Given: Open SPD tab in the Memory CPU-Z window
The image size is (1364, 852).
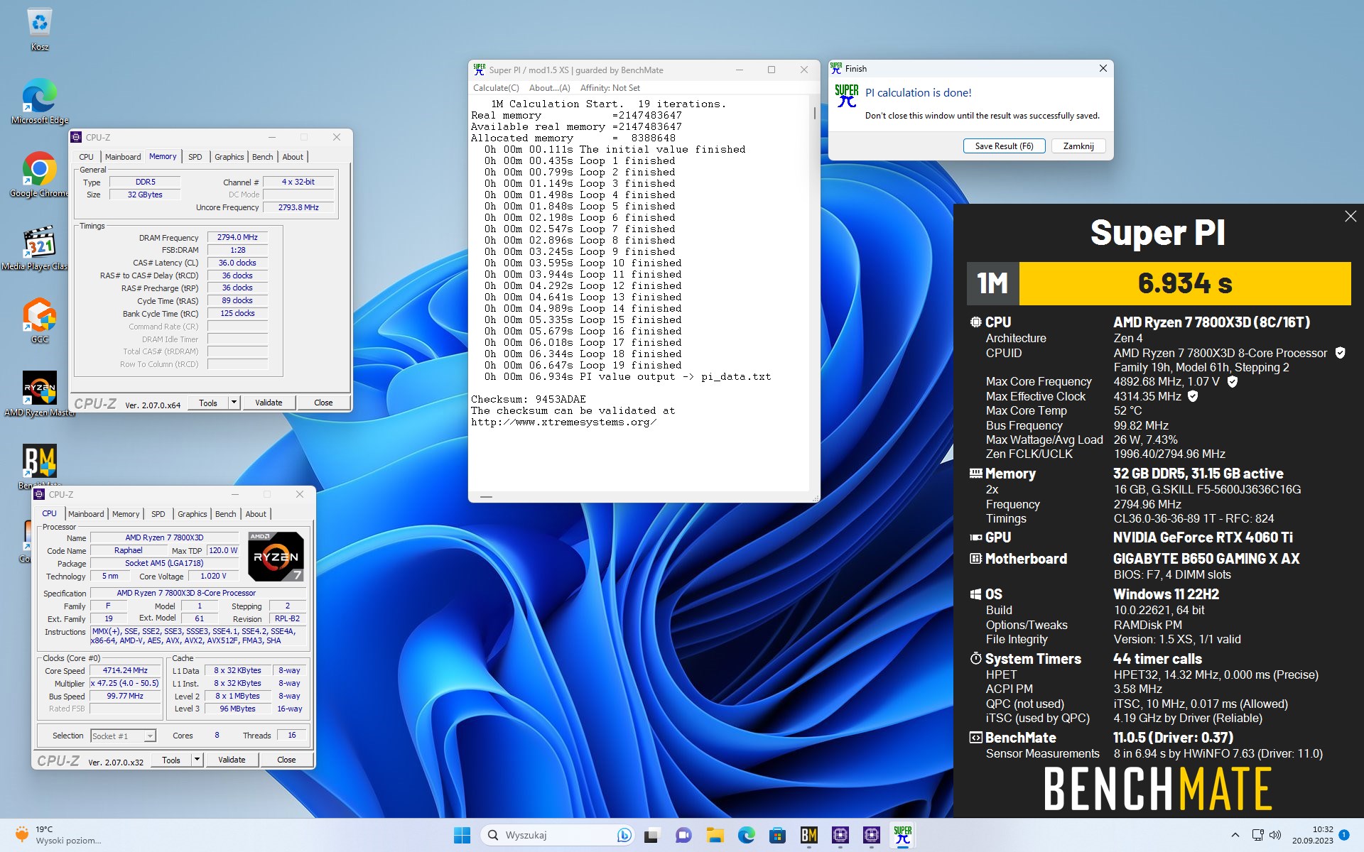Looking at the screenshot, I should (x=195, y=157).
